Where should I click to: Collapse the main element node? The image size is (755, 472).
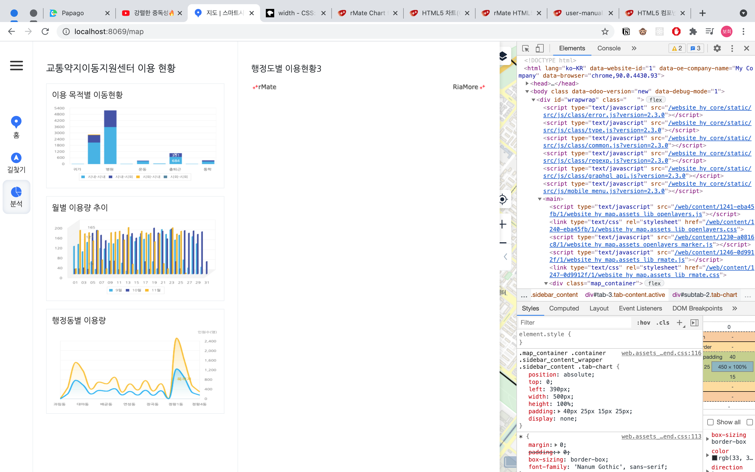coord(540,199)
